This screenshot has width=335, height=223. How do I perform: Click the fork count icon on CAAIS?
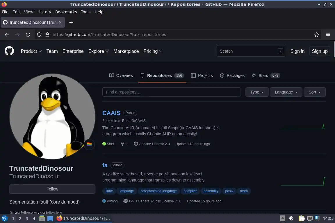(122, 144)
